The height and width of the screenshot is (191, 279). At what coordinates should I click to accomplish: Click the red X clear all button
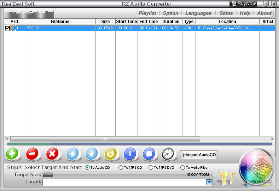[52, 154]
